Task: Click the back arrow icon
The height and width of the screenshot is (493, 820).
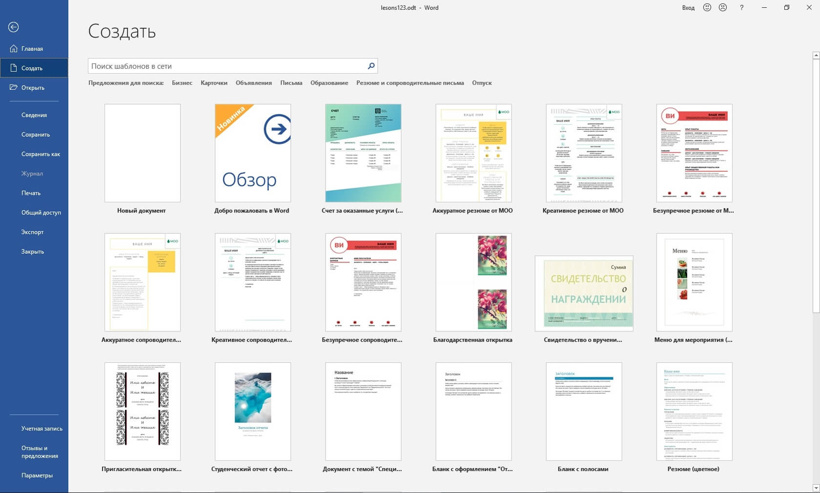Action: tap(14, 27)
